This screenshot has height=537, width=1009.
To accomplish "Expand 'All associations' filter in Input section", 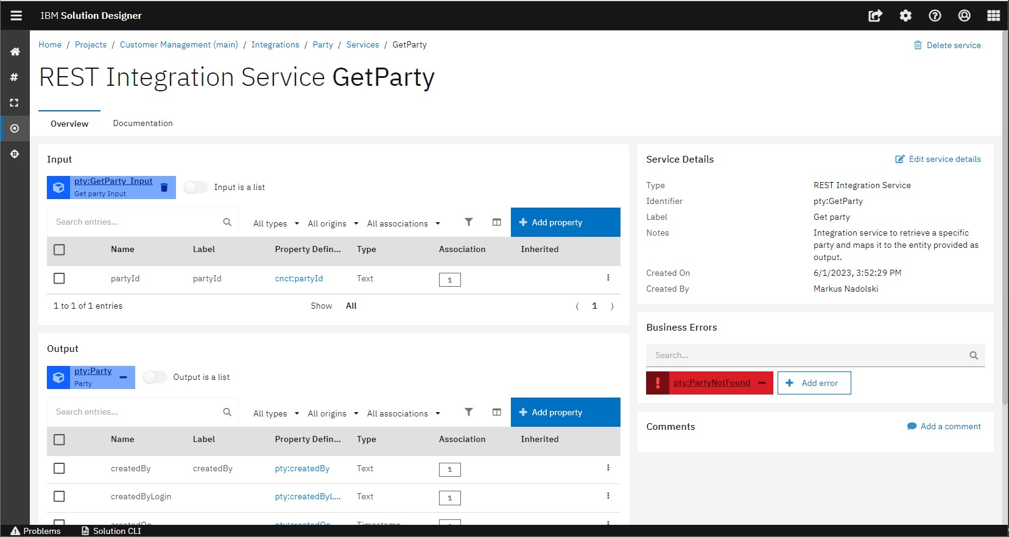I will 403,223.
